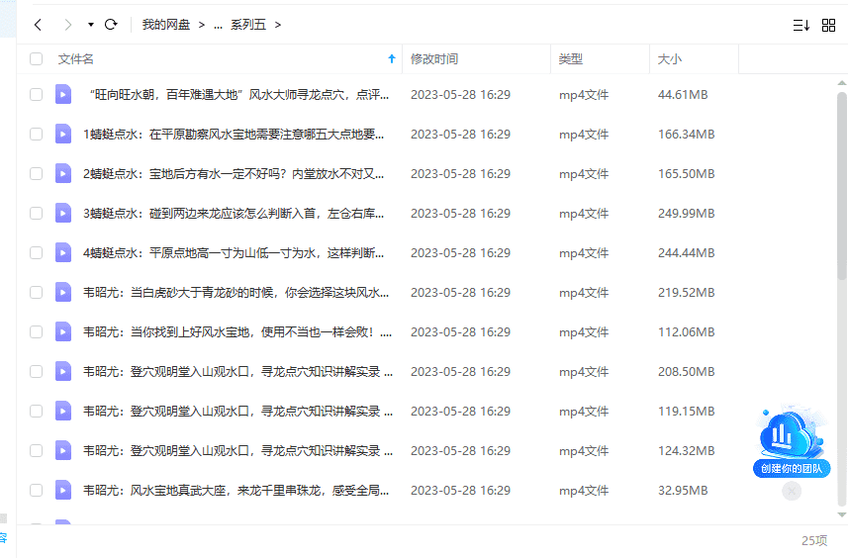Close the floating team promotion widget
The image size is (848, 558).
[791, 491]
